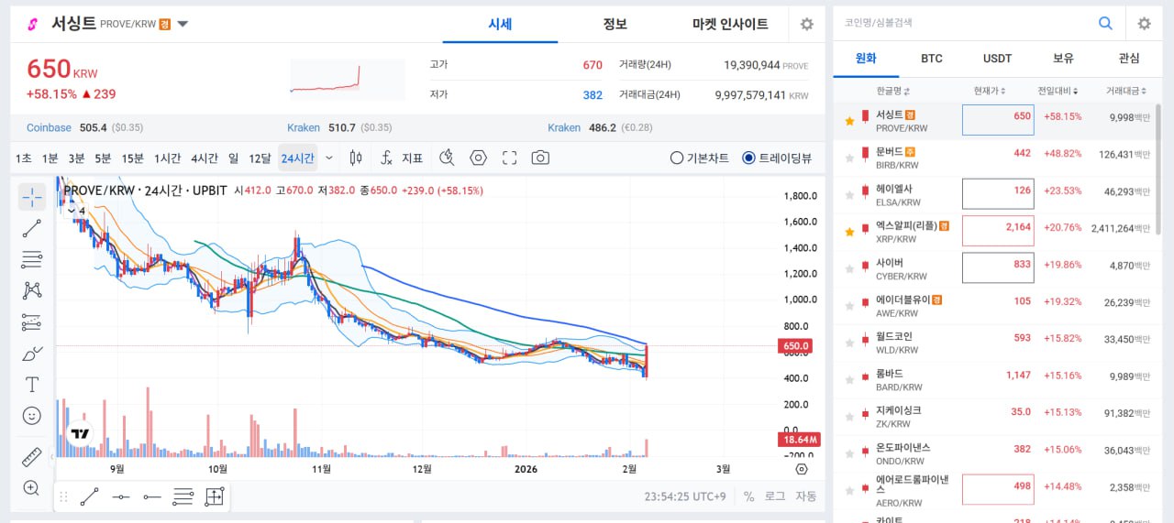Switch the chart to fullscreen mode

coord(510,158)
